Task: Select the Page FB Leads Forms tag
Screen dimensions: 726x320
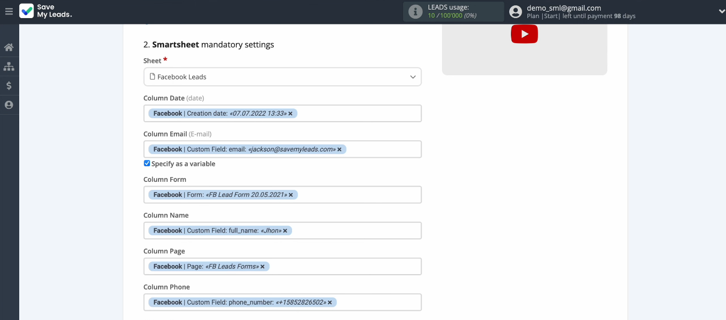Action: (x=209, y=266)
